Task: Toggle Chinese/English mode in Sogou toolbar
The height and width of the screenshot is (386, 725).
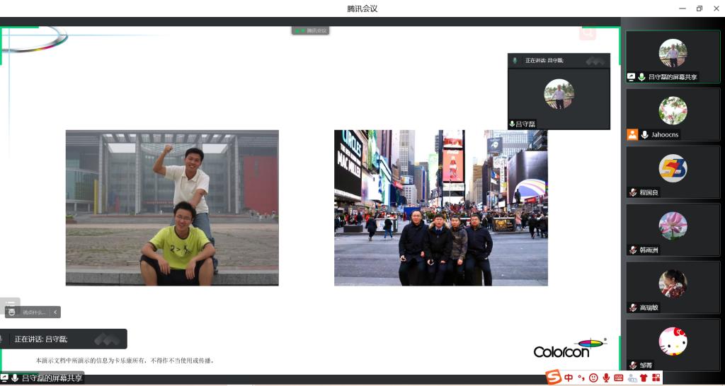Action: tap(569, 378)
